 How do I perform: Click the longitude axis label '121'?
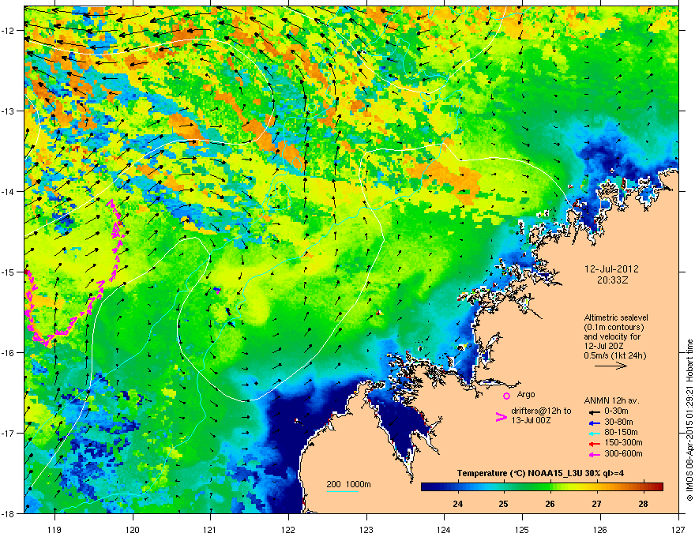coord(210,529)
